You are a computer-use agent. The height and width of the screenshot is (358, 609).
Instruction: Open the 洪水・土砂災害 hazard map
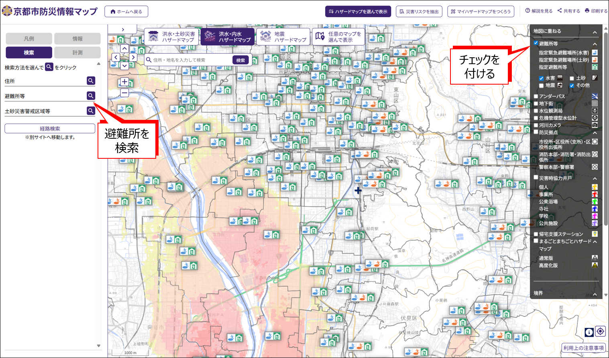pos(172,36)
